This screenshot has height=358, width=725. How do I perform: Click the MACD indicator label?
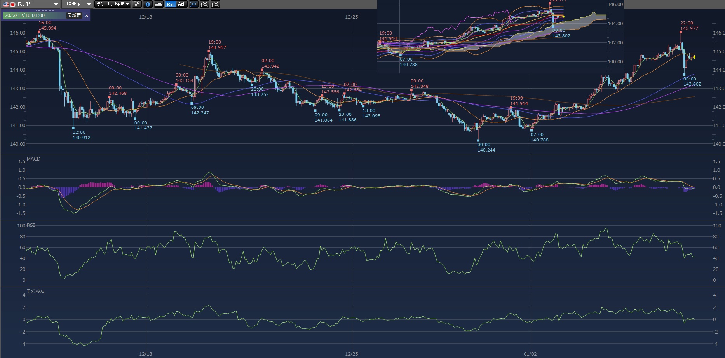point(33,159)
